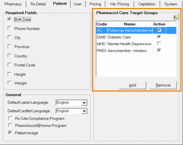183x145 pixels.
Task: Uncheck the Birth Date required field
Action: [x=10, y=19]
